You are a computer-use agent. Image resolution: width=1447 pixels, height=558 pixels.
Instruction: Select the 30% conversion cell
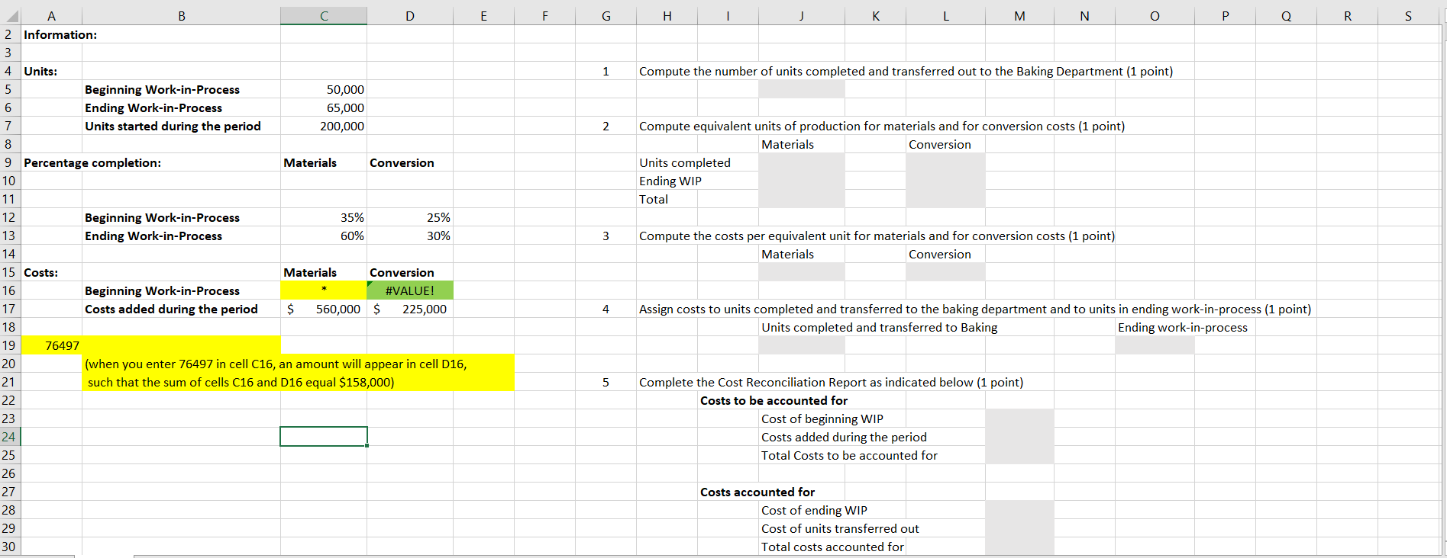(410, 236)
